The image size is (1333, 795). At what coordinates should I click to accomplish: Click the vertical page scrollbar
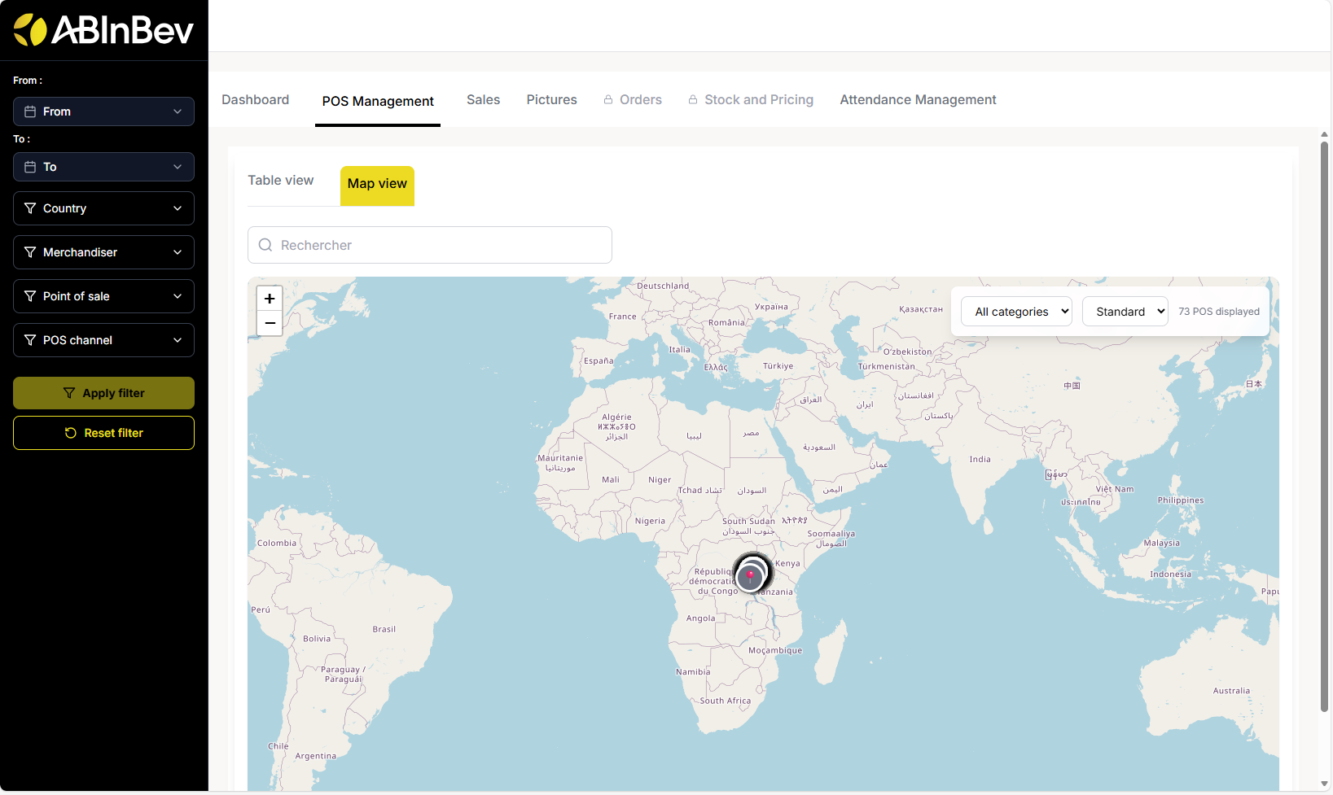pyautogui.click(x=1324, y=423)
